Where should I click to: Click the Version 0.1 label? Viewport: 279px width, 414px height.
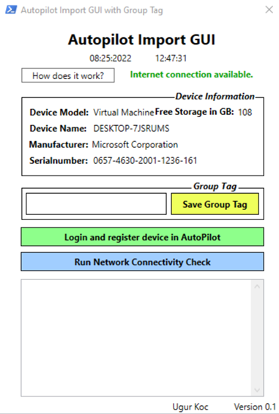click(255, 407)
